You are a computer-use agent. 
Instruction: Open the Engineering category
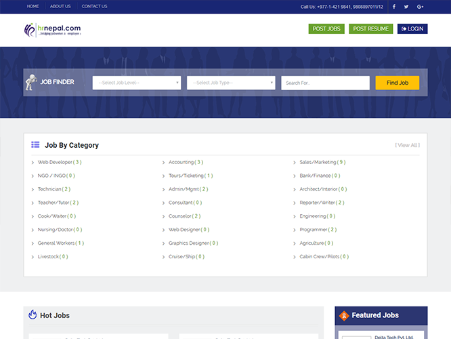pos(317,216)
